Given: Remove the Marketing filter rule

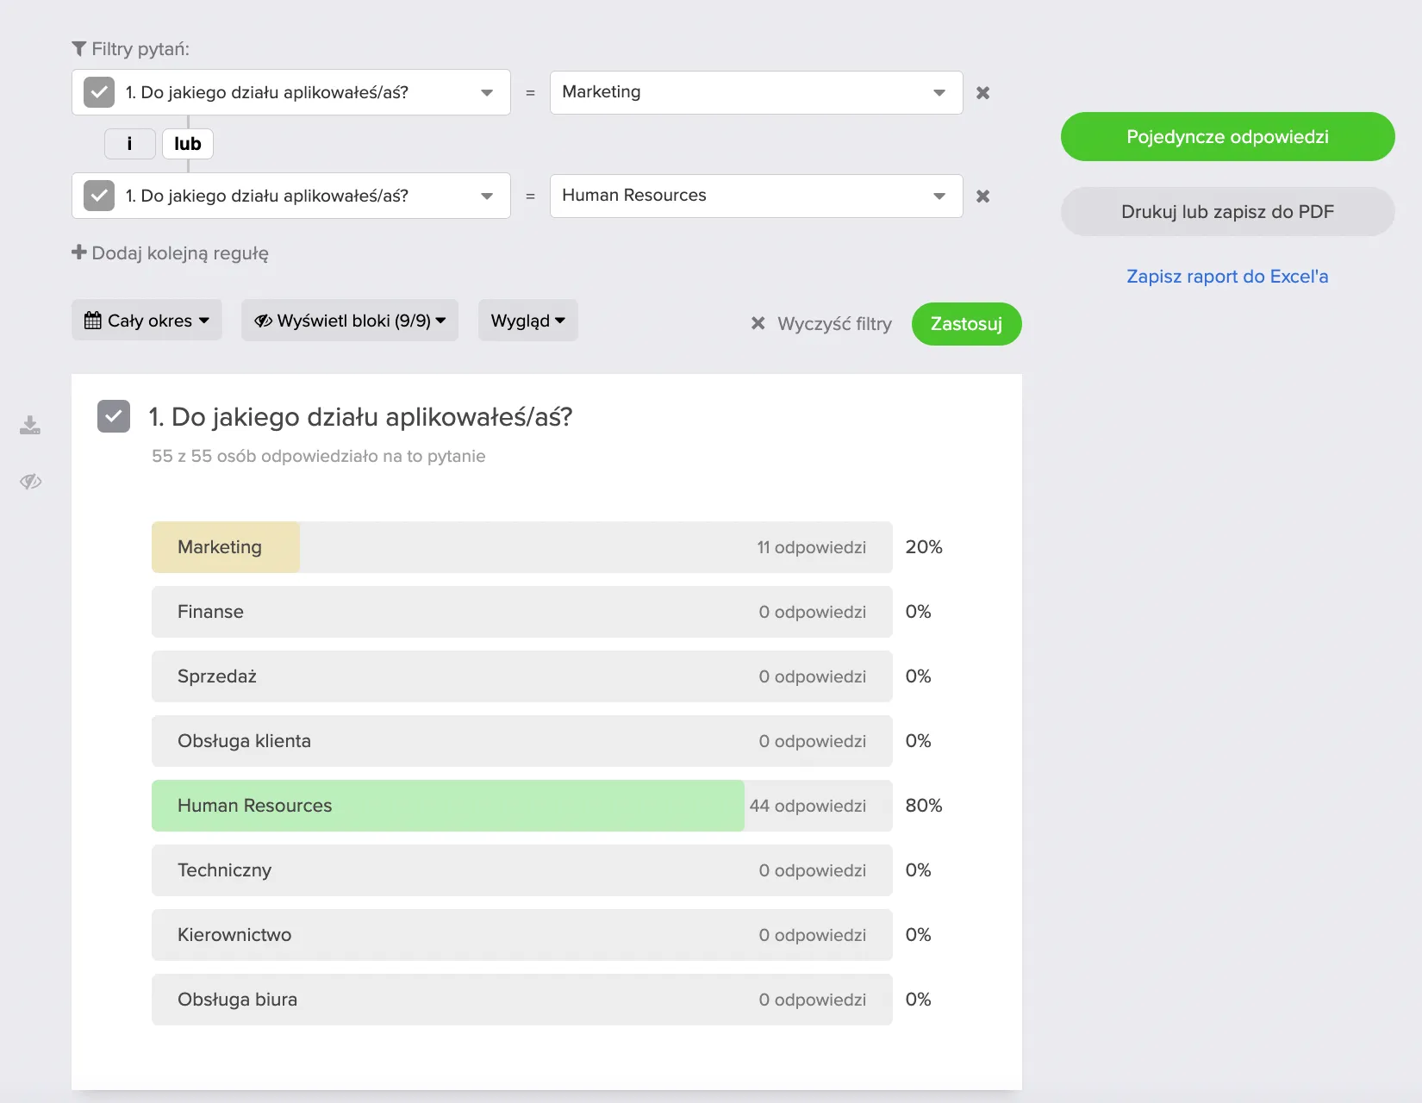Looking at the screenshot, I should tap(982, 92).
